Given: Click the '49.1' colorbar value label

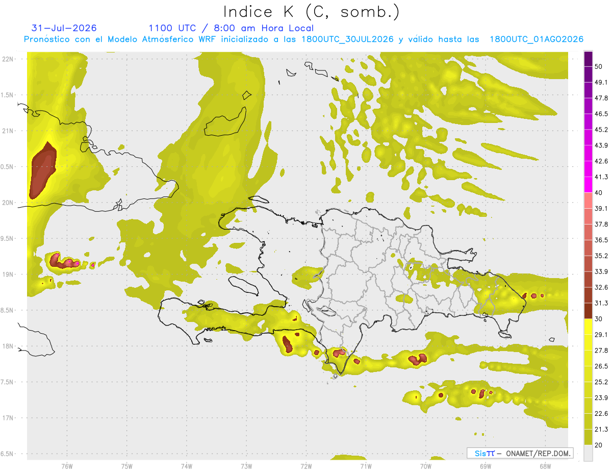Looking at the screenshot, I should [601, 82].
